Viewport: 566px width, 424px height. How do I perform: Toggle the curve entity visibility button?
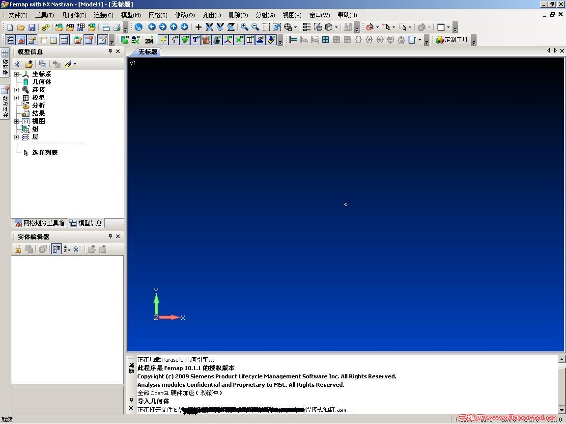click(173, 40)
